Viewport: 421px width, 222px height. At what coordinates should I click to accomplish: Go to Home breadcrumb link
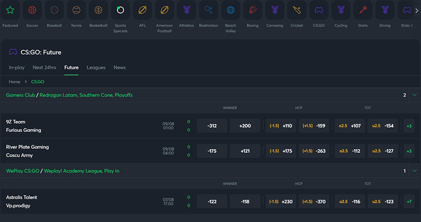[x=15, y=82]
